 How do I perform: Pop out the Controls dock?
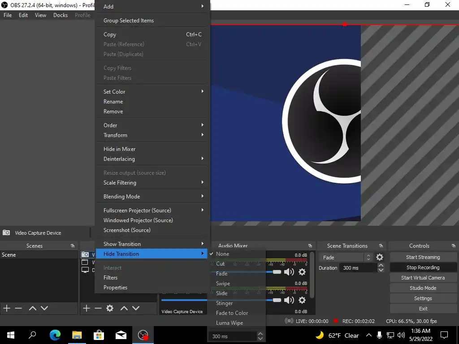[x=454, y=246]
